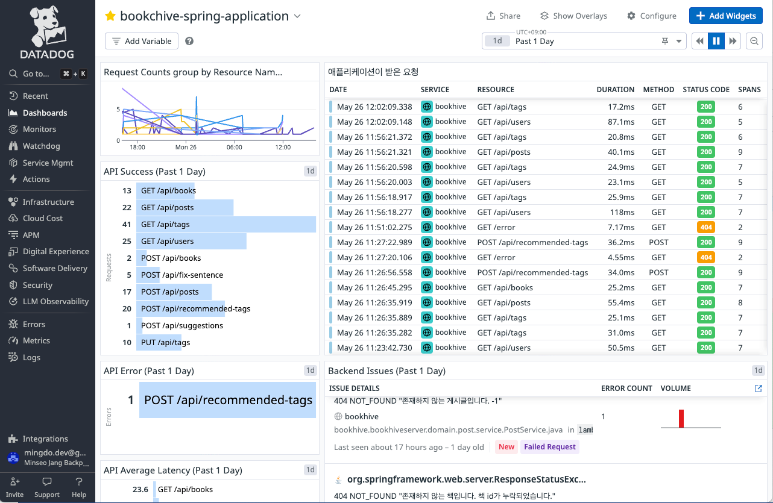Click the STATUS CODE column header
Image resolution: width=773 pixels, height=503 pixels.
[706, 89]
